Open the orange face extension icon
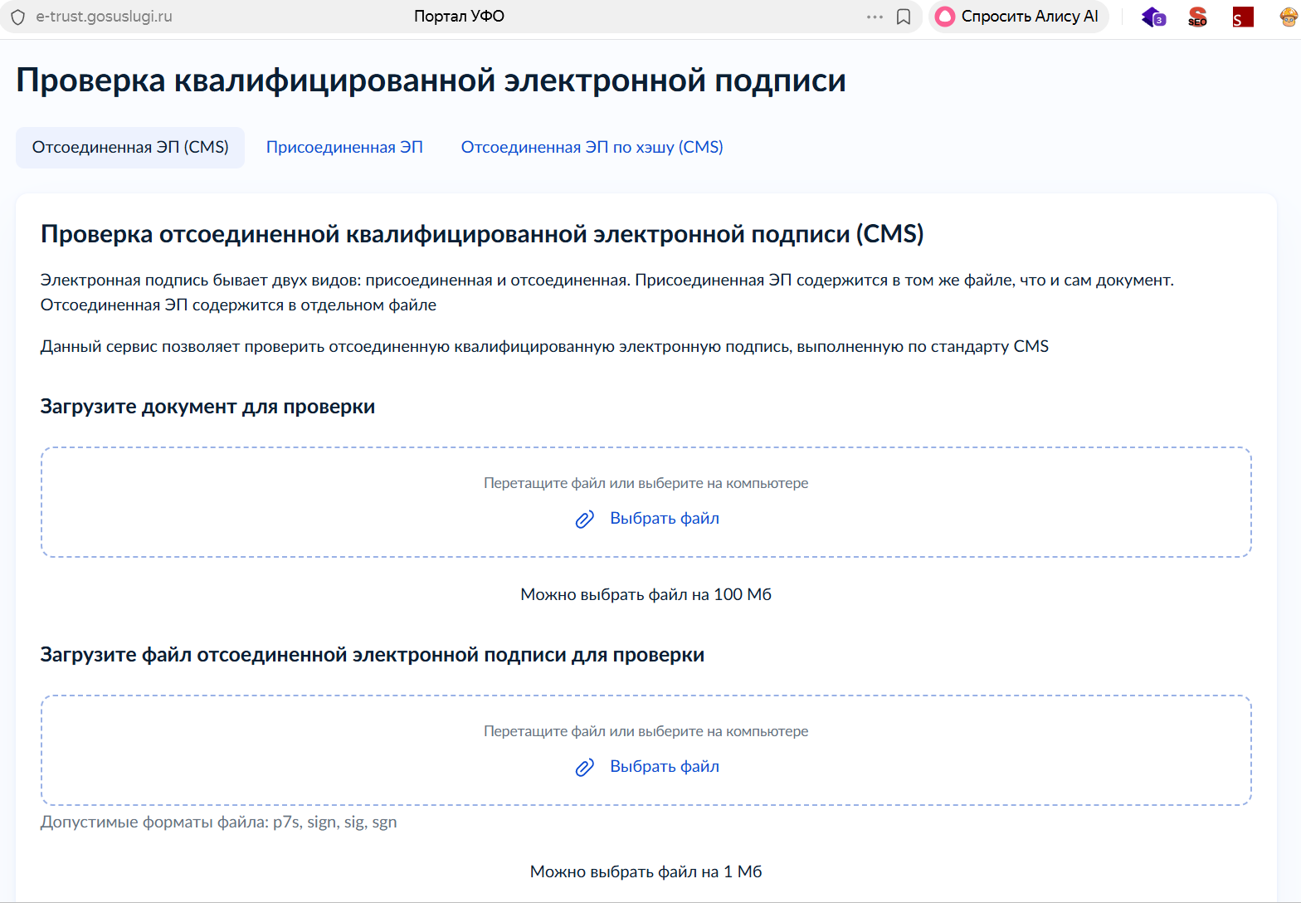The width and height of the screenshot is (1301, 903). [1289, 17]
